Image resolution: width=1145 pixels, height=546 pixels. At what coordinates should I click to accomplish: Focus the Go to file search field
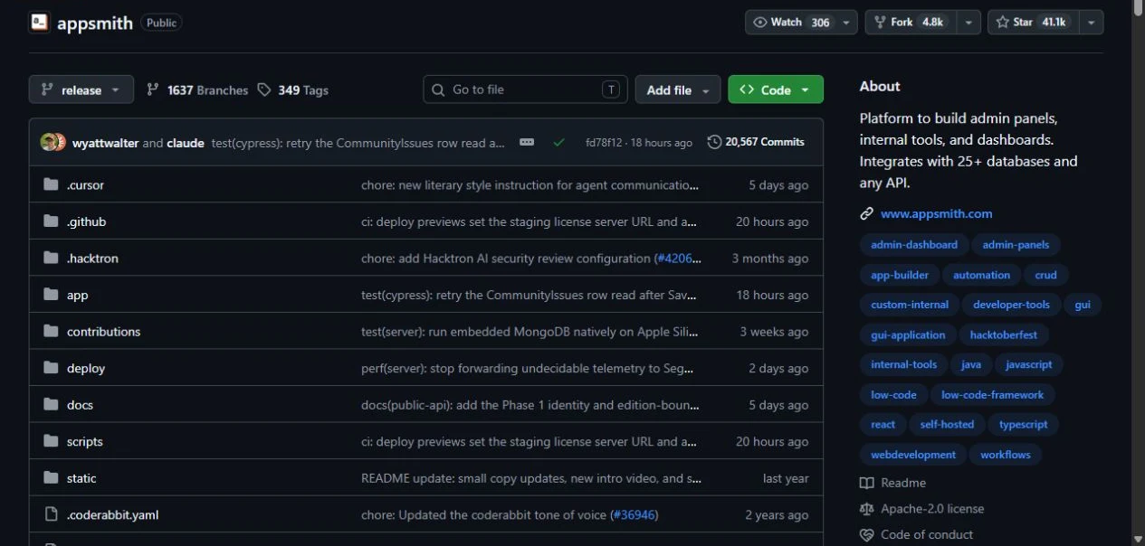point(525,89)
